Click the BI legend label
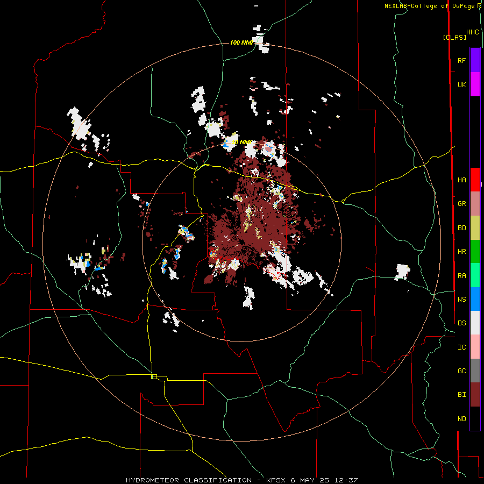 click(461, 395)
